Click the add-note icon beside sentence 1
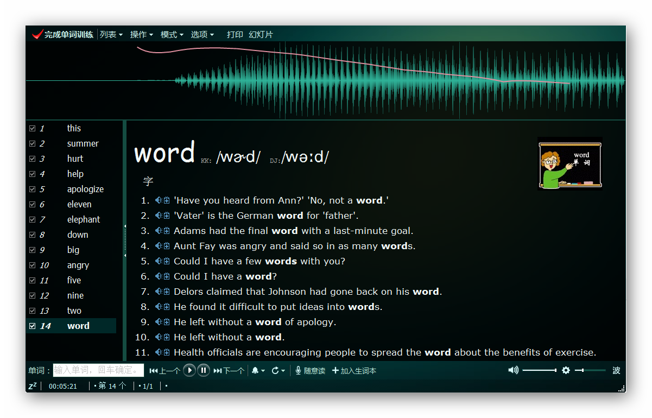Screen dimensions: 652x418 click(166, 200)
